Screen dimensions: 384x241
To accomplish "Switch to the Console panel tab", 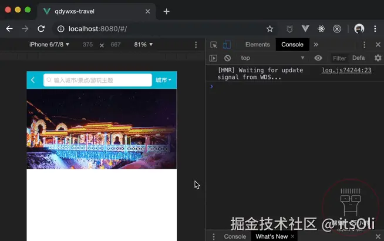I will click(292, 45).
